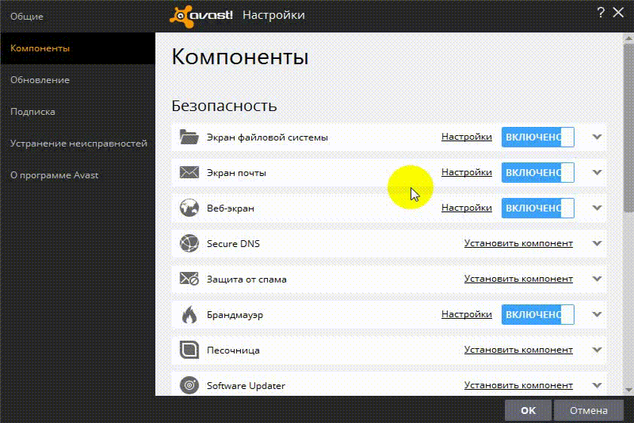634x423 pixels.
Task: Expand the Веб-экран row chevron
Action: [597, 208]
